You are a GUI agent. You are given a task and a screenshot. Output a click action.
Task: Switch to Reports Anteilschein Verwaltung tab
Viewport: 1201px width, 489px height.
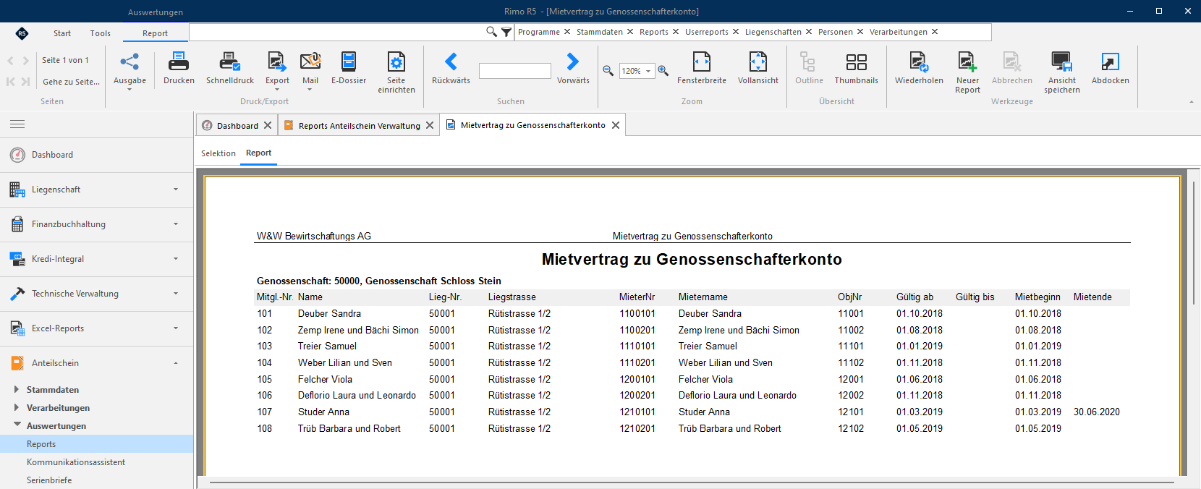[x=359, y=125]
